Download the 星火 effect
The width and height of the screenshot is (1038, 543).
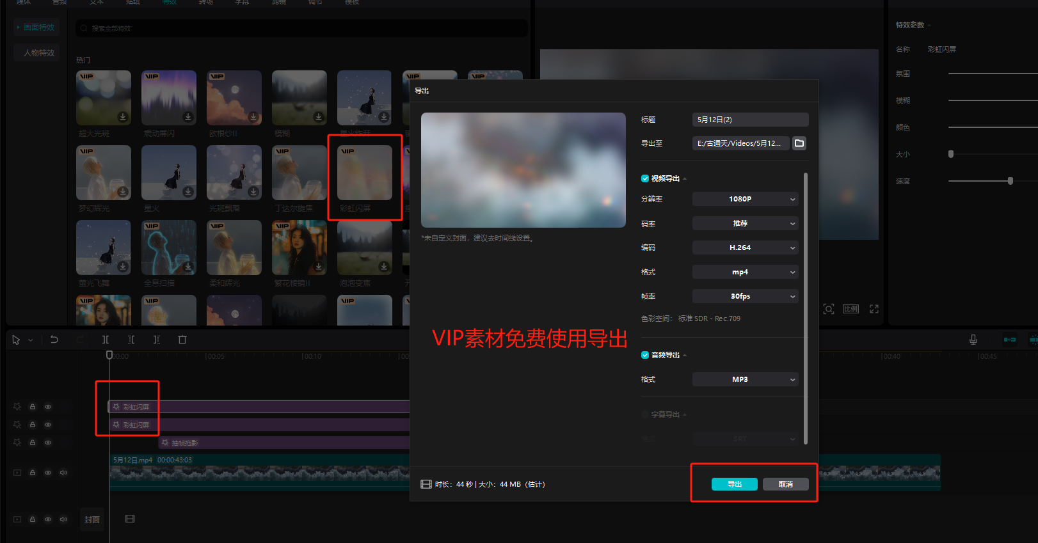coord(188,192)
